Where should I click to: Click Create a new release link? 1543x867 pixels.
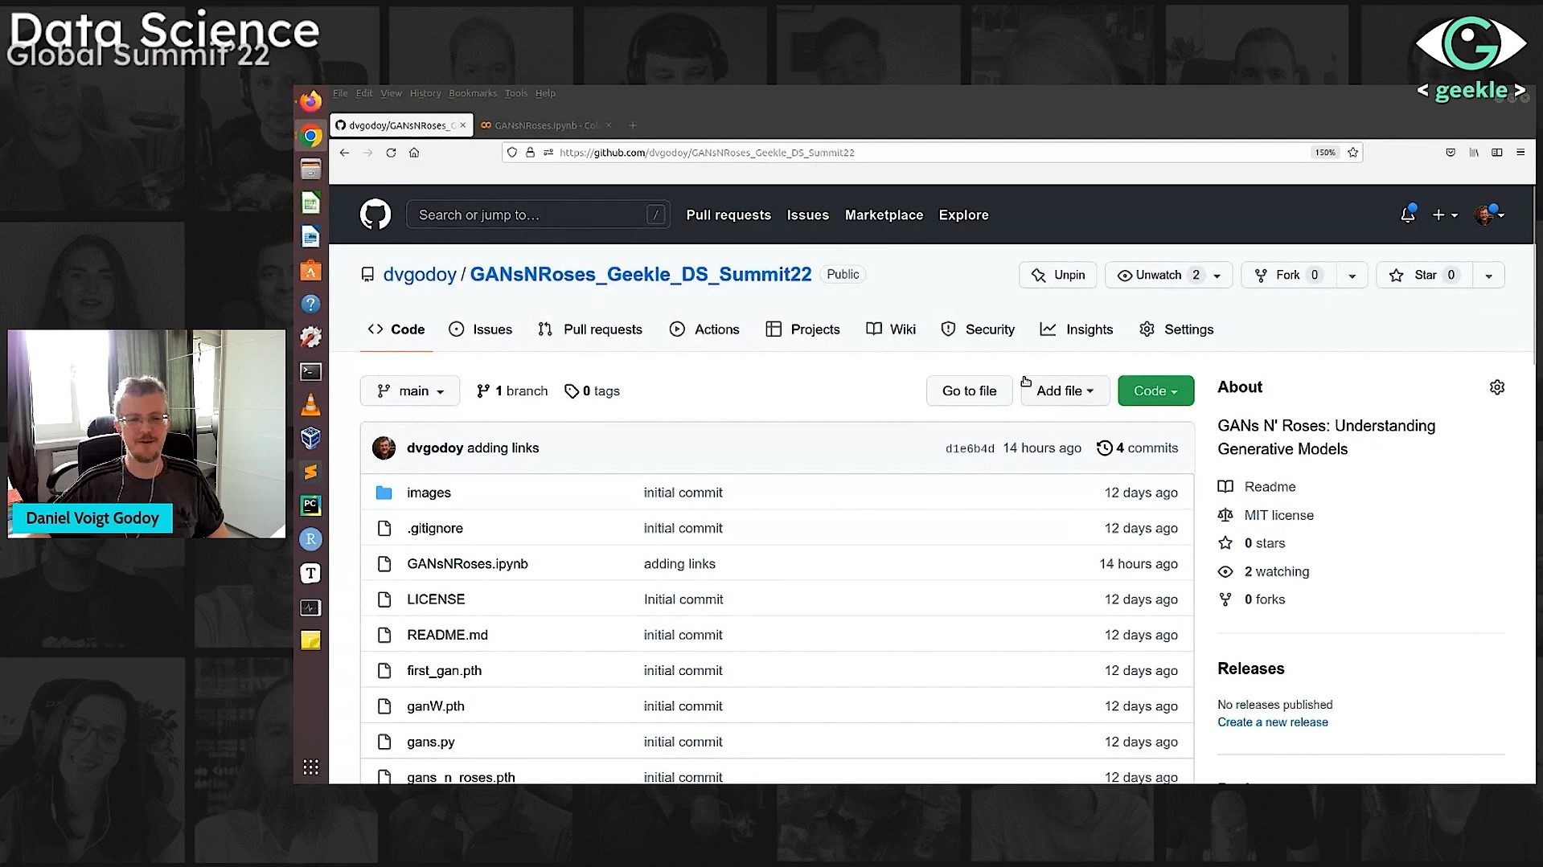(1272, 722)
